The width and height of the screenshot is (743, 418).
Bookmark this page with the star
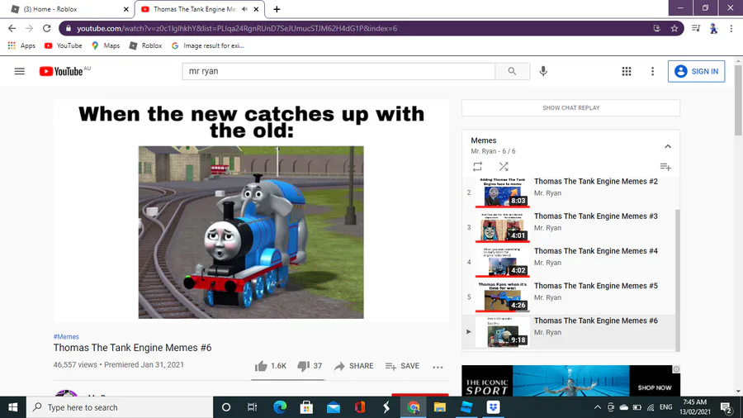[x=674, y=28]
